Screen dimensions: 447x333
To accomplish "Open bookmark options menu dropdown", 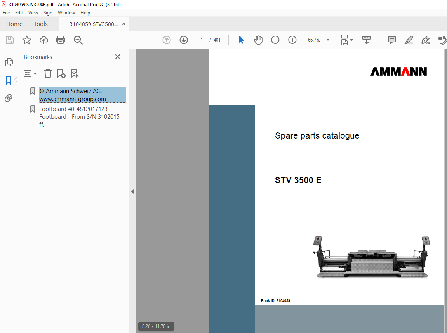I will [x=30, y=74].
